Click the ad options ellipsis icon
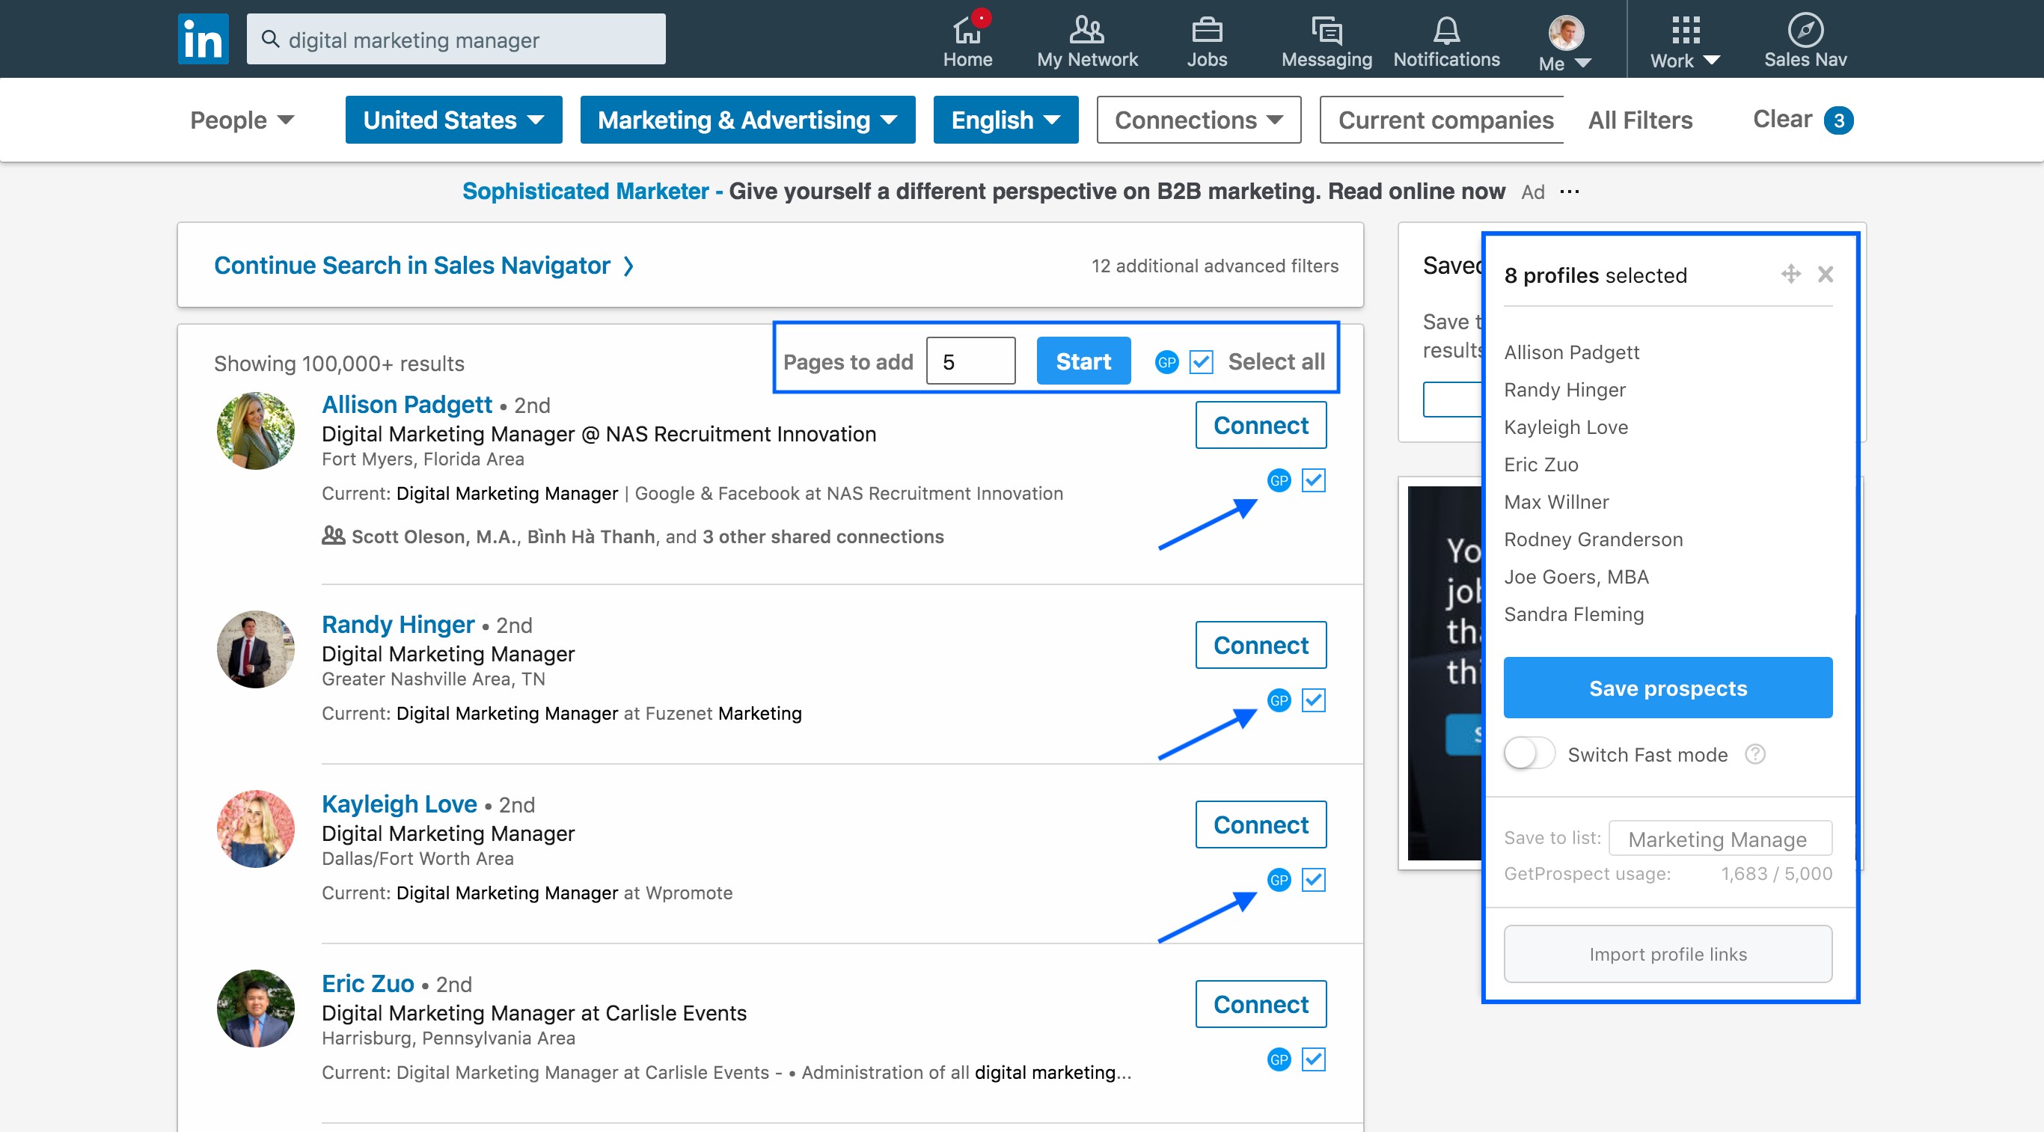Screen dimensions: 2044x1132 1570,192
